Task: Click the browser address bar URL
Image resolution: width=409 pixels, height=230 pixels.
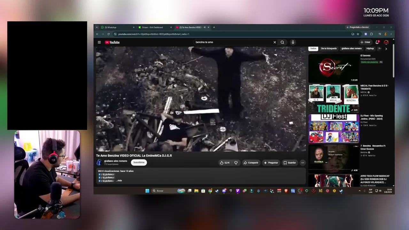Action: coord(154,34)
